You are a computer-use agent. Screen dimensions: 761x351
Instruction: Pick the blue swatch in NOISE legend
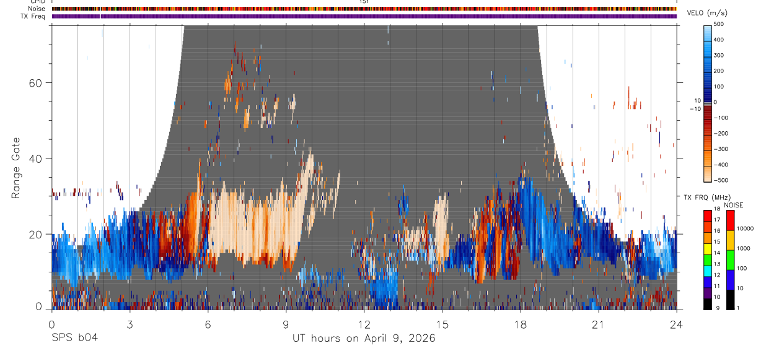coord(730,280)
